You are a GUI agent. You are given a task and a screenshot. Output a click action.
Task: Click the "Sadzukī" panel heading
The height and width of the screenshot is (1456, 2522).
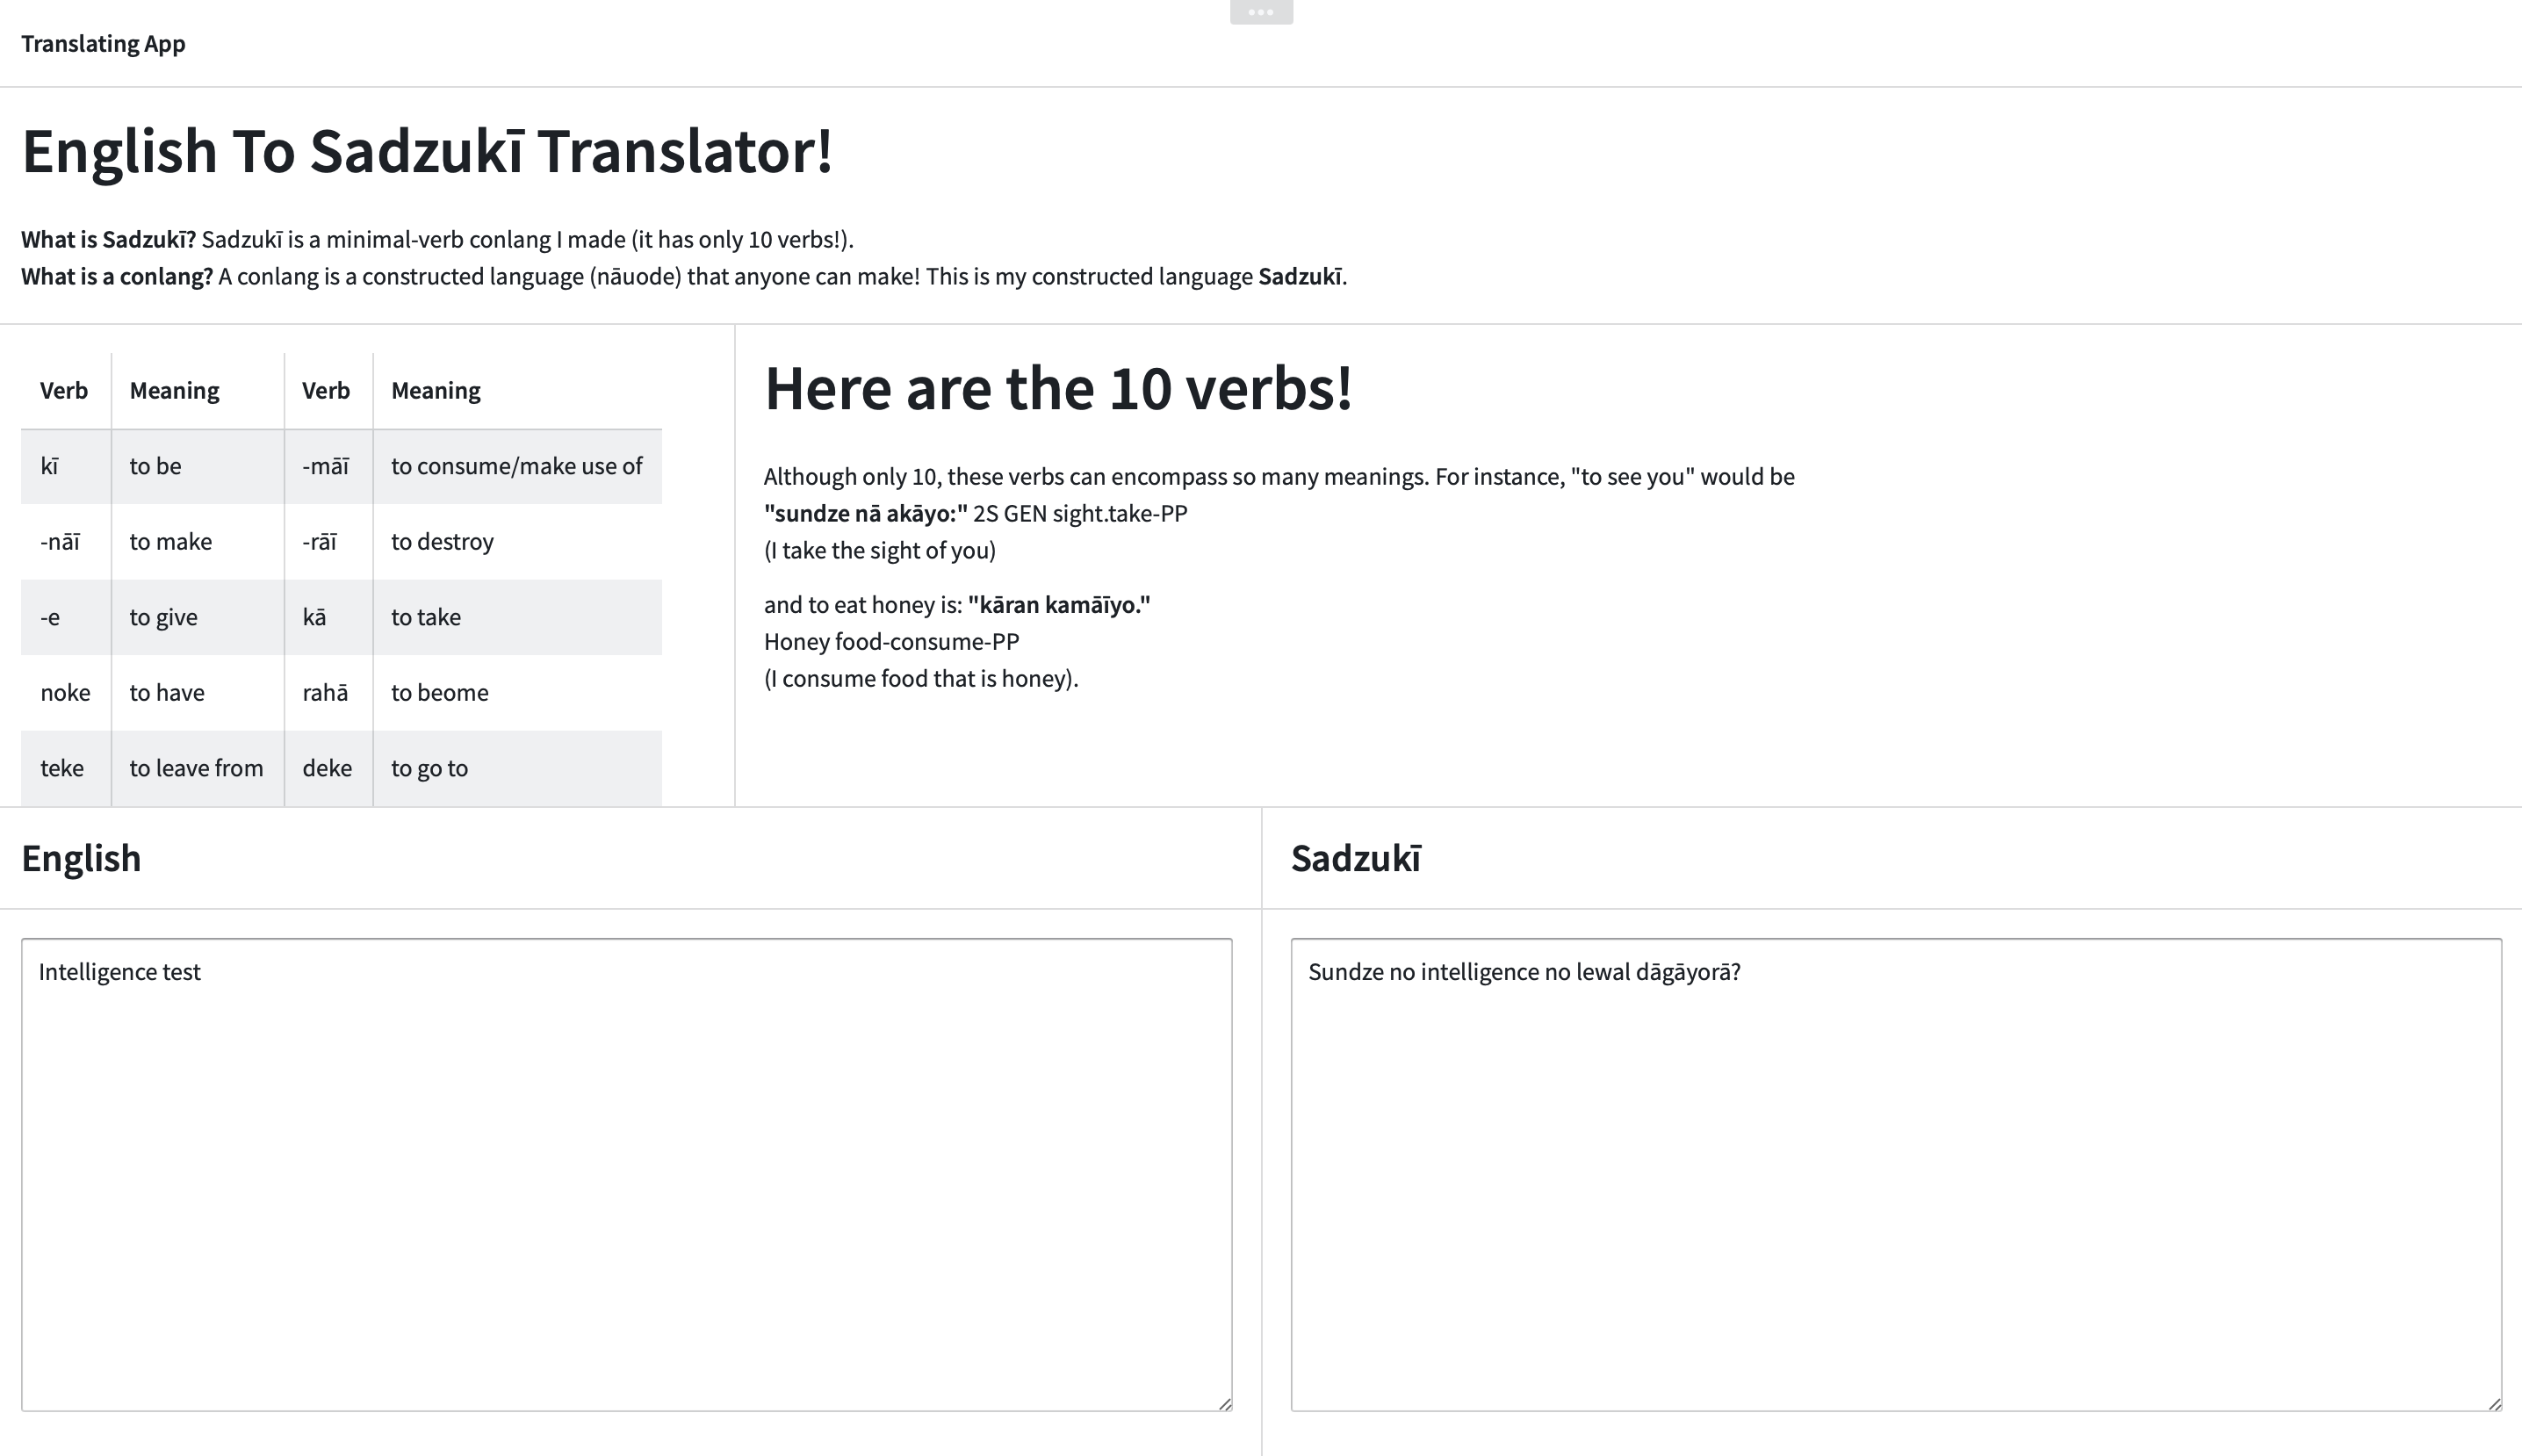(1355, 859)
